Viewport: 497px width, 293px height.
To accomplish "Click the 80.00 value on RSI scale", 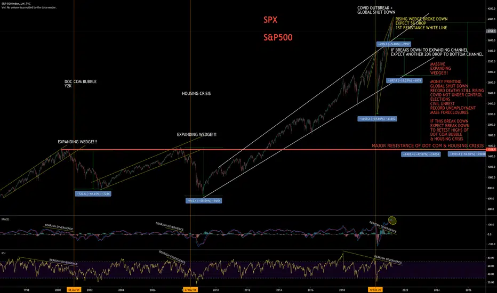I will 491,258.
